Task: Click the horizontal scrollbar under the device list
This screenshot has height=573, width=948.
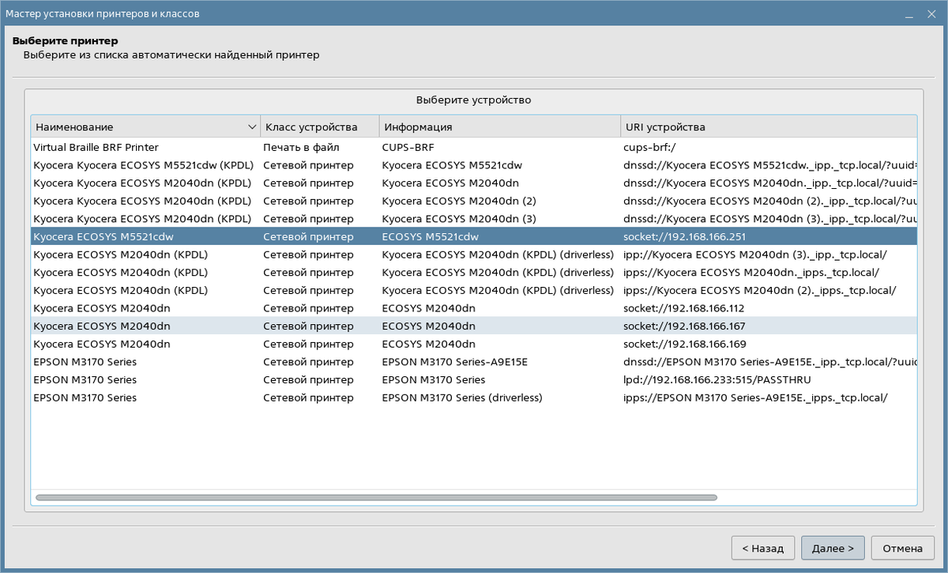Action: pyautogui.click(x=376, y=498)
